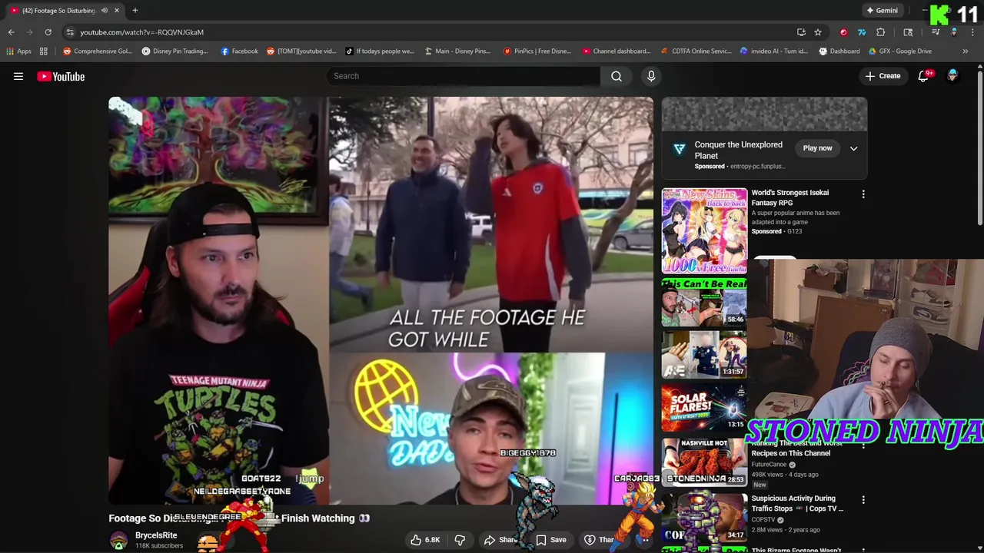The width and height of the screenshot is (984, 553).
Task: Open the COPSTV channel name
Action: tap(763, 520)
